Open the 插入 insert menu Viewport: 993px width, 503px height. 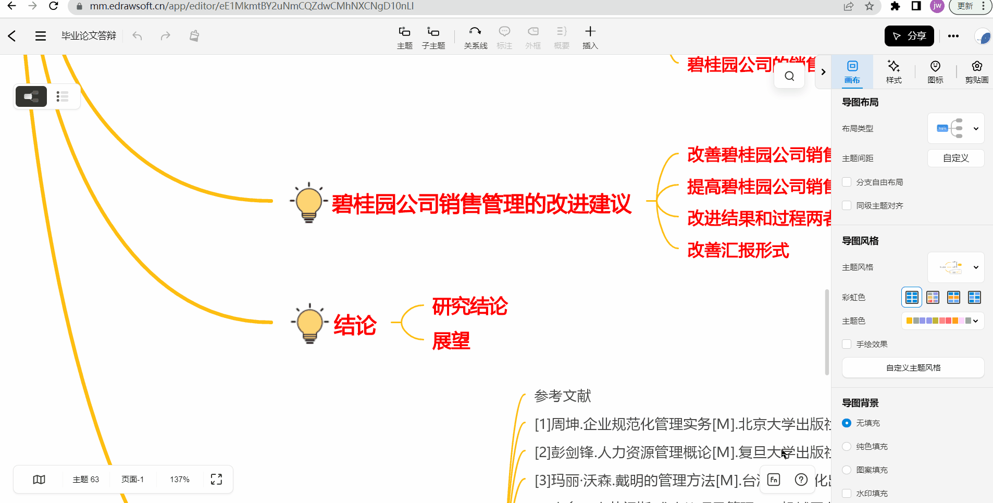(x=590, y=38)
